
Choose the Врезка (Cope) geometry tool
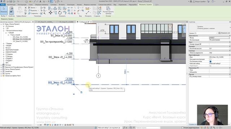click(32, 8)
